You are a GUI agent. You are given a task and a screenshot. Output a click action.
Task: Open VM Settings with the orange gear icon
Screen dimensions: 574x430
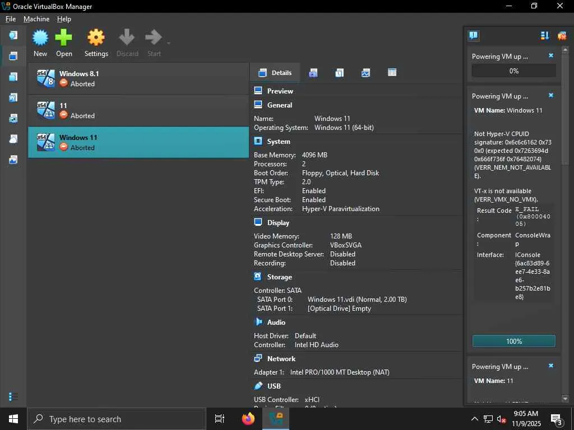coord(96,38)
